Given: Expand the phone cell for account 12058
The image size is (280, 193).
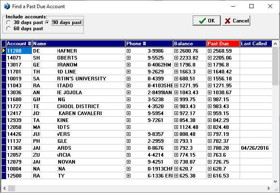Looking at the screenshot, I should coord(128,127).
